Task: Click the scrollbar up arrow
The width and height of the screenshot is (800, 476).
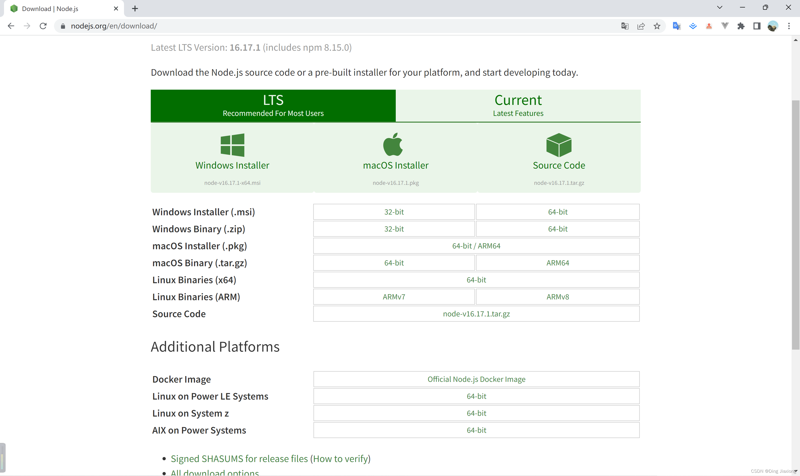Action: (795, 40)
